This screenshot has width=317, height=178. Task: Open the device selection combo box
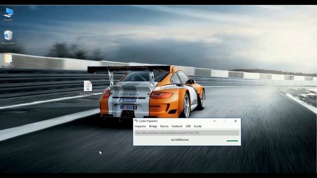click(x=187, y=133)
